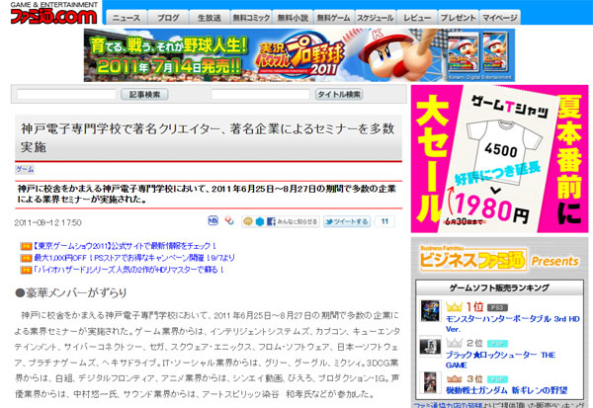Image resolution: width=593 pixels, height=408 pixels.
Task: Open the 無料小説 tab
Action: point(293,18)
